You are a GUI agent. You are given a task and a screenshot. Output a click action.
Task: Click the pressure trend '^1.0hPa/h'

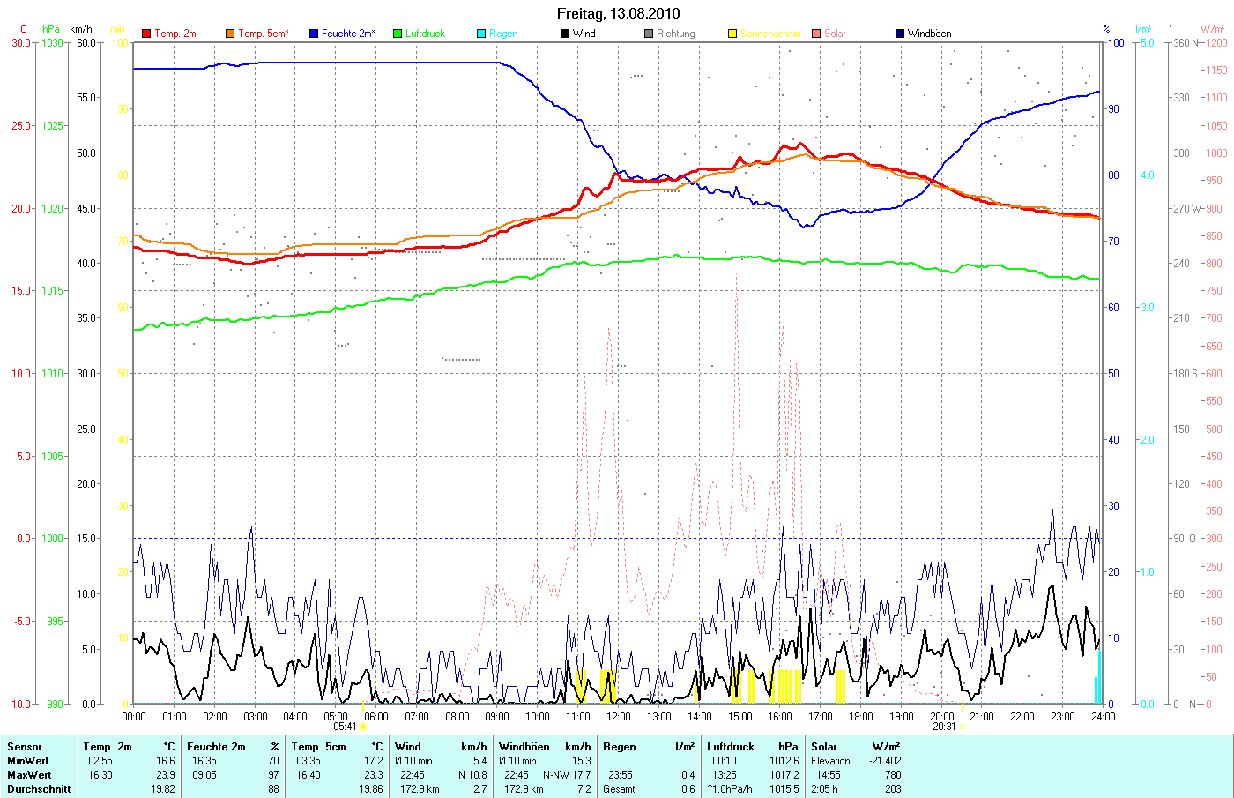pos(730,789)
